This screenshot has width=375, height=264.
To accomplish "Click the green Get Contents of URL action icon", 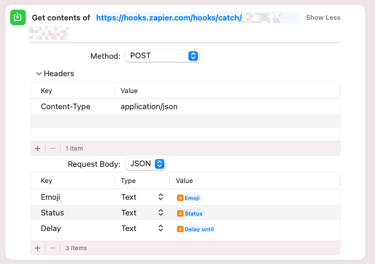I will tap(18, 17).
